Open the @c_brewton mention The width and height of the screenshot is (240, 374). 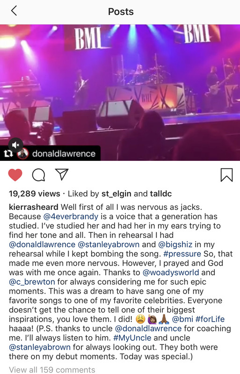(32, 282)
